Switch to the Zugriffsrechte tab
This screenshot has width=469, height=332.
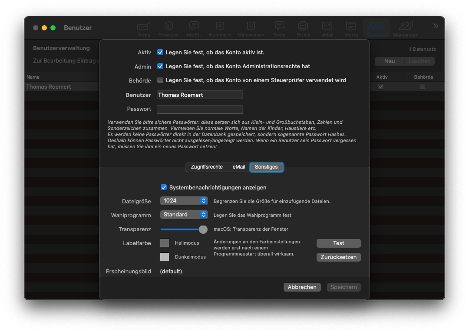click(207, 167)
